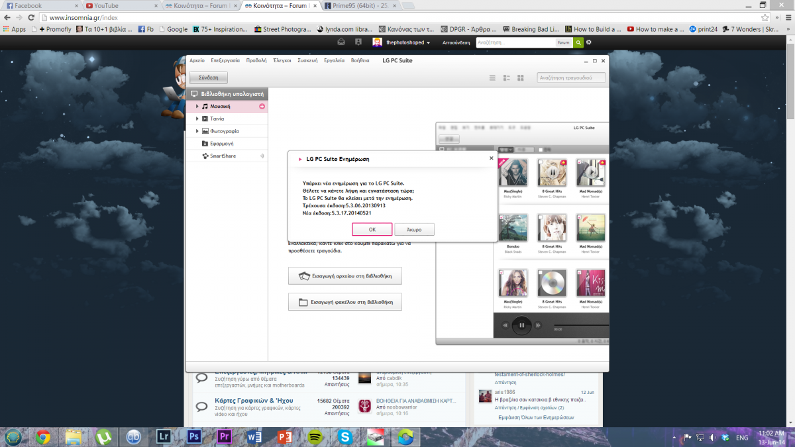
Task: Open Premiere Pro from the taskbar
Action: point(223,436)
